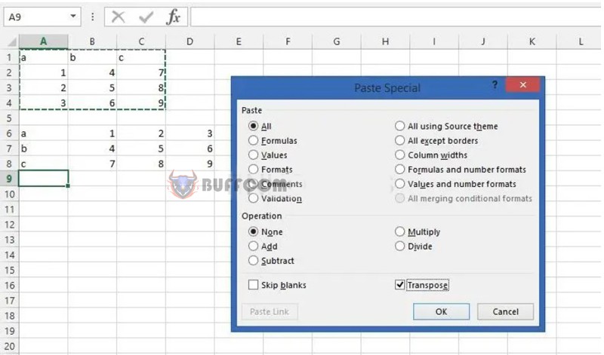Click OK in Paste Special dialog
This screenshot has height=355, width=604.
click(441, 311)
